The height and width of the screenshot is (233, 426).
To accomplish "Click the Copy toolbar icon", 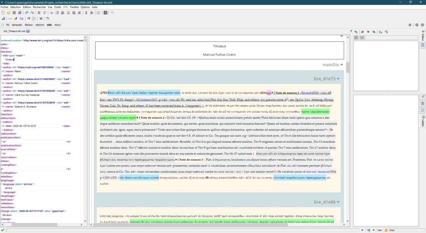I will click(x=57, y=13).
